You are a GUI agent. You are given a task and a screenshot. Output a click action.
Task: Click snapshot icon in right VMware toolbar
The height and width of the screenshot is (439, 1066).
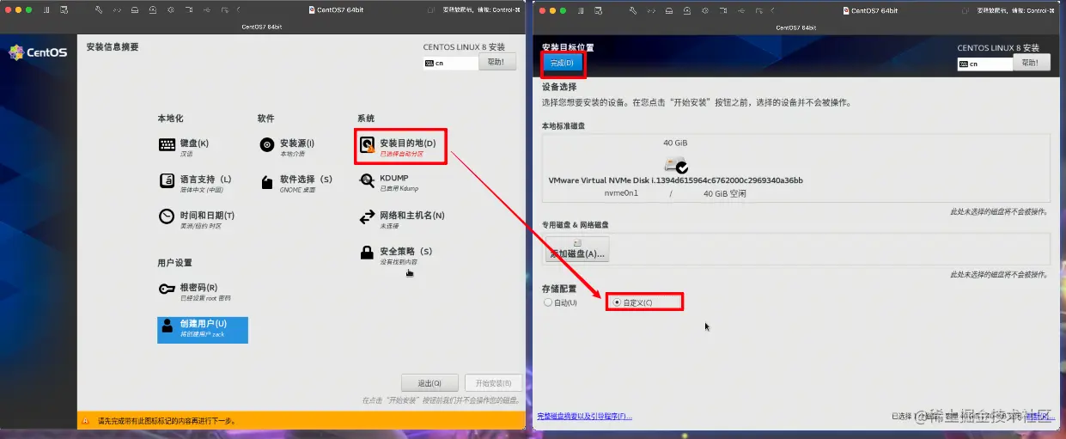click(x=598, y=10)
